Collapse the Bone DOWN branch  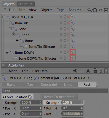[x=7, y=52]
